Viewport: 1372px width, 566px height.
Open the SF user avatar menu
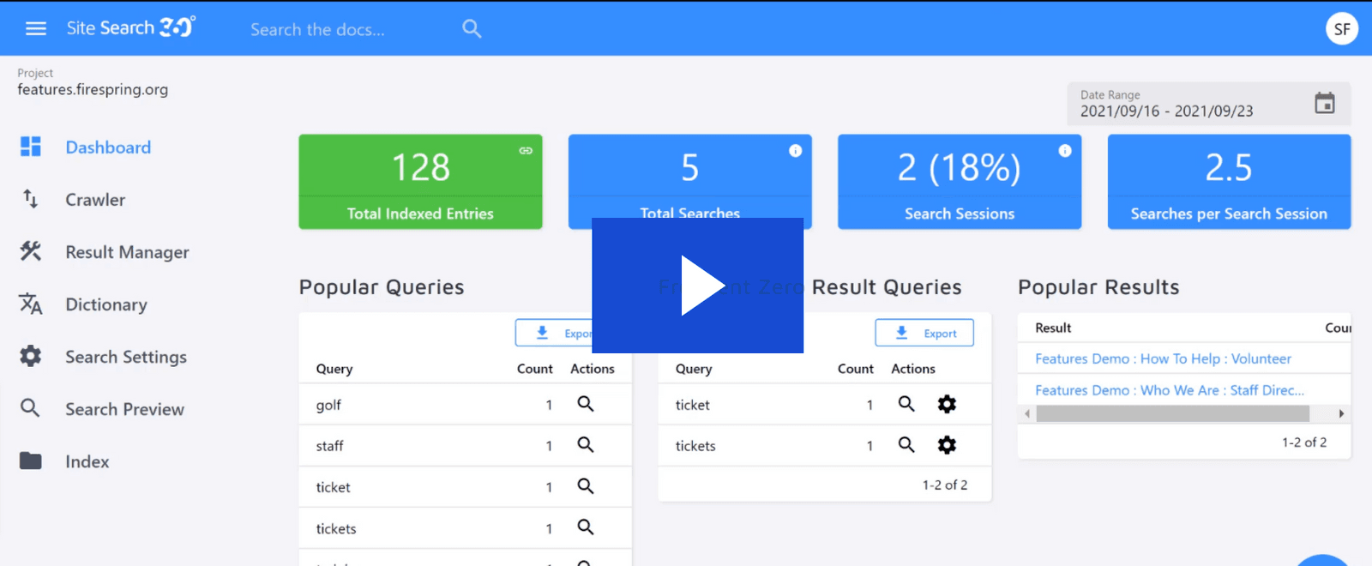[1341, 29]
